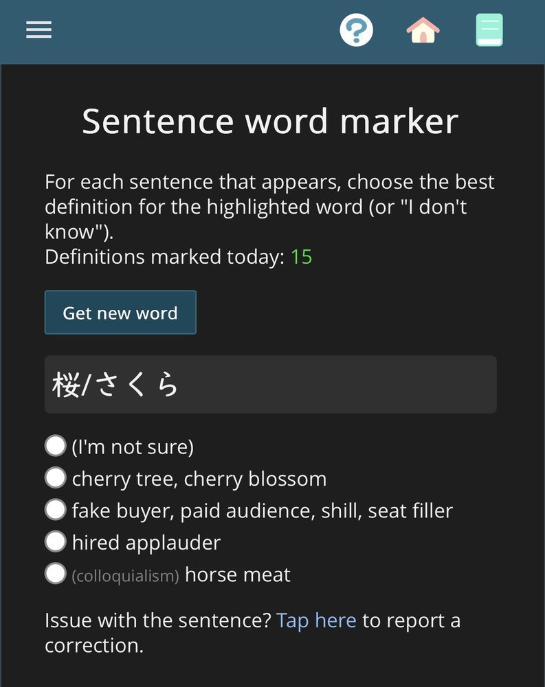Pick the "hired applauder" radio button
The image size is (545, 687).
coord(56,541)
